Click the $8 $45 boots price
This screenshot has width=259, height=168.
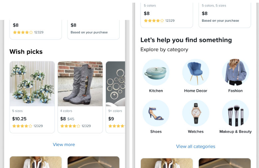click(67, 119)
